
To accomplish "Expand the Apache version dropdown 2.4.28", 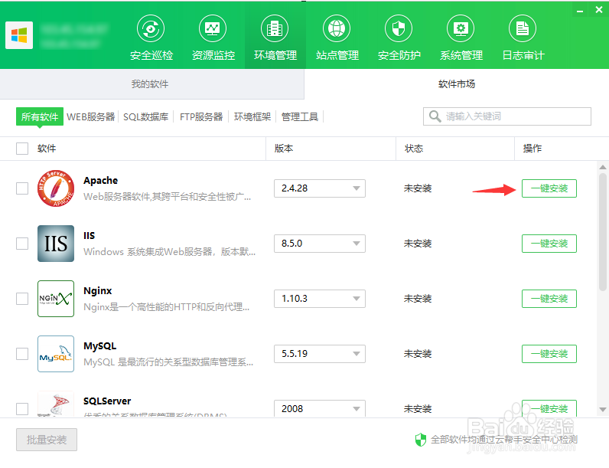I will (320, 188).
